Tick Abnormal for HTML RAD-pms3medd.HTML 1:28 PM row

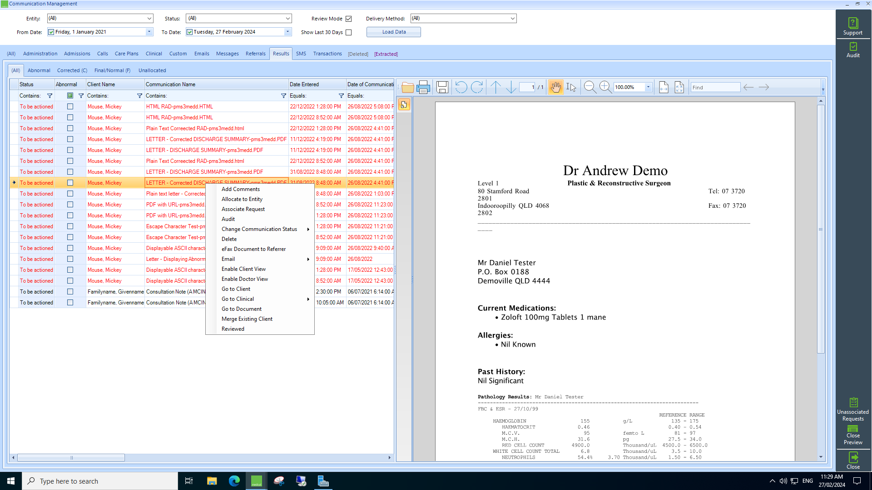coord(70,107)
